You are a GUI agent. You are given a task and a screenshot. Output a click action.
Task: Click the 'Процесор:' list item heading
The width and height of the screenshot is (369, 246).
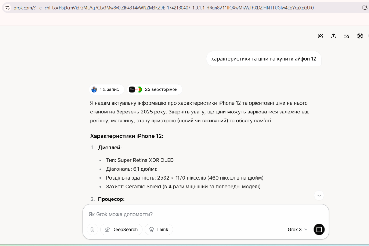111,199
